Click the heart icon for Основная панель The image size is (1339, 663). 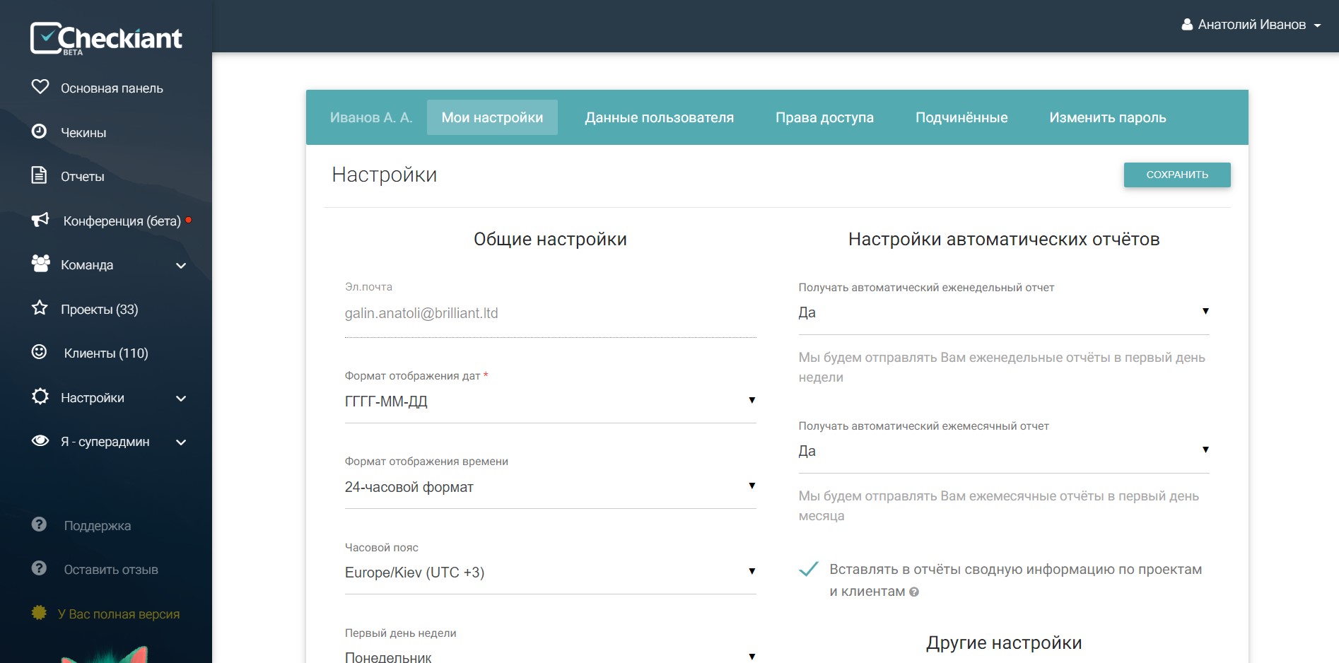pos(40,87)
